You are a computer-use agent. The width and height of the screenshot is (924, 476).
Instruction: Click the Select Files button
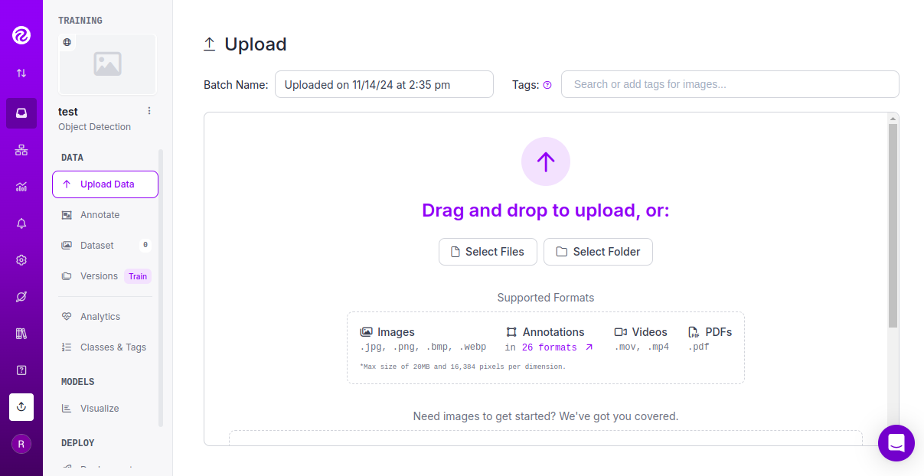[488, 252]
